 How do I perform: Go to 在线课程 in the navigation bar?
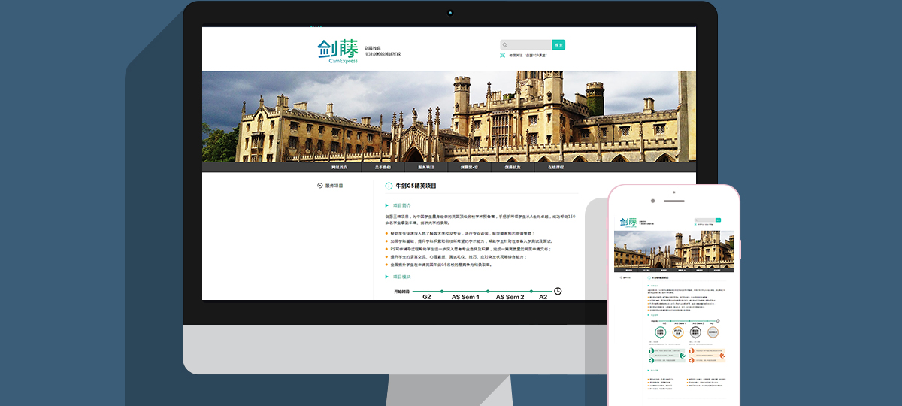[x=555, y=167]
